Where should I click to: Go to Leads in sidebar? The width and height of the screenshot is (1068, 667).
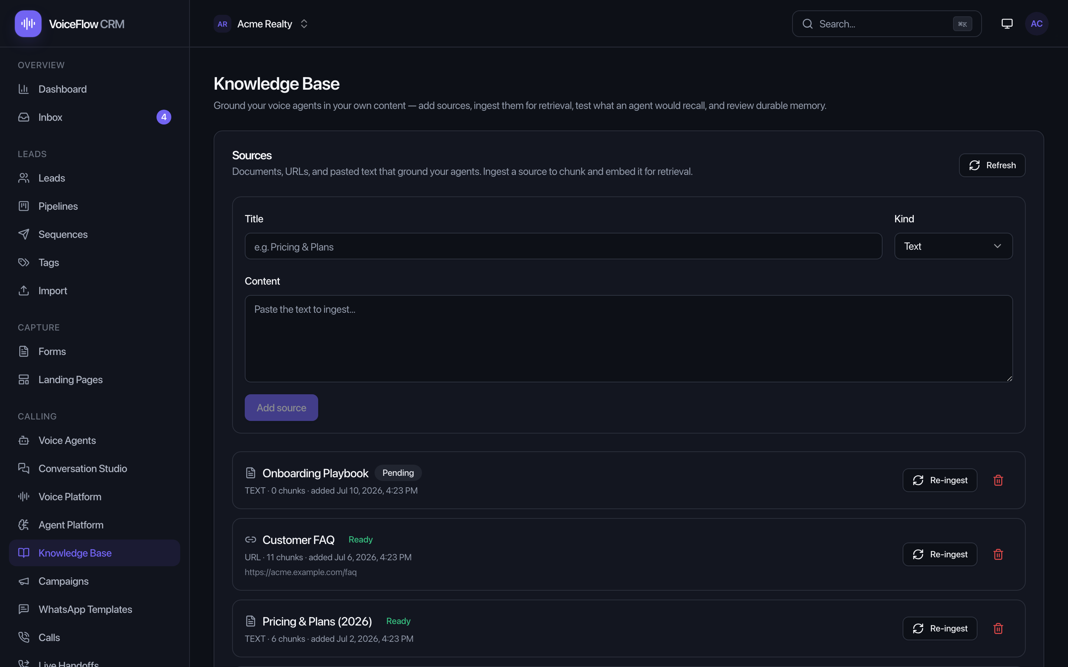(95, 178)
